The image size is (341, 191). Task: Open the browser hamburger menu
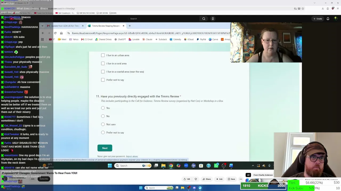pos(338,8)
